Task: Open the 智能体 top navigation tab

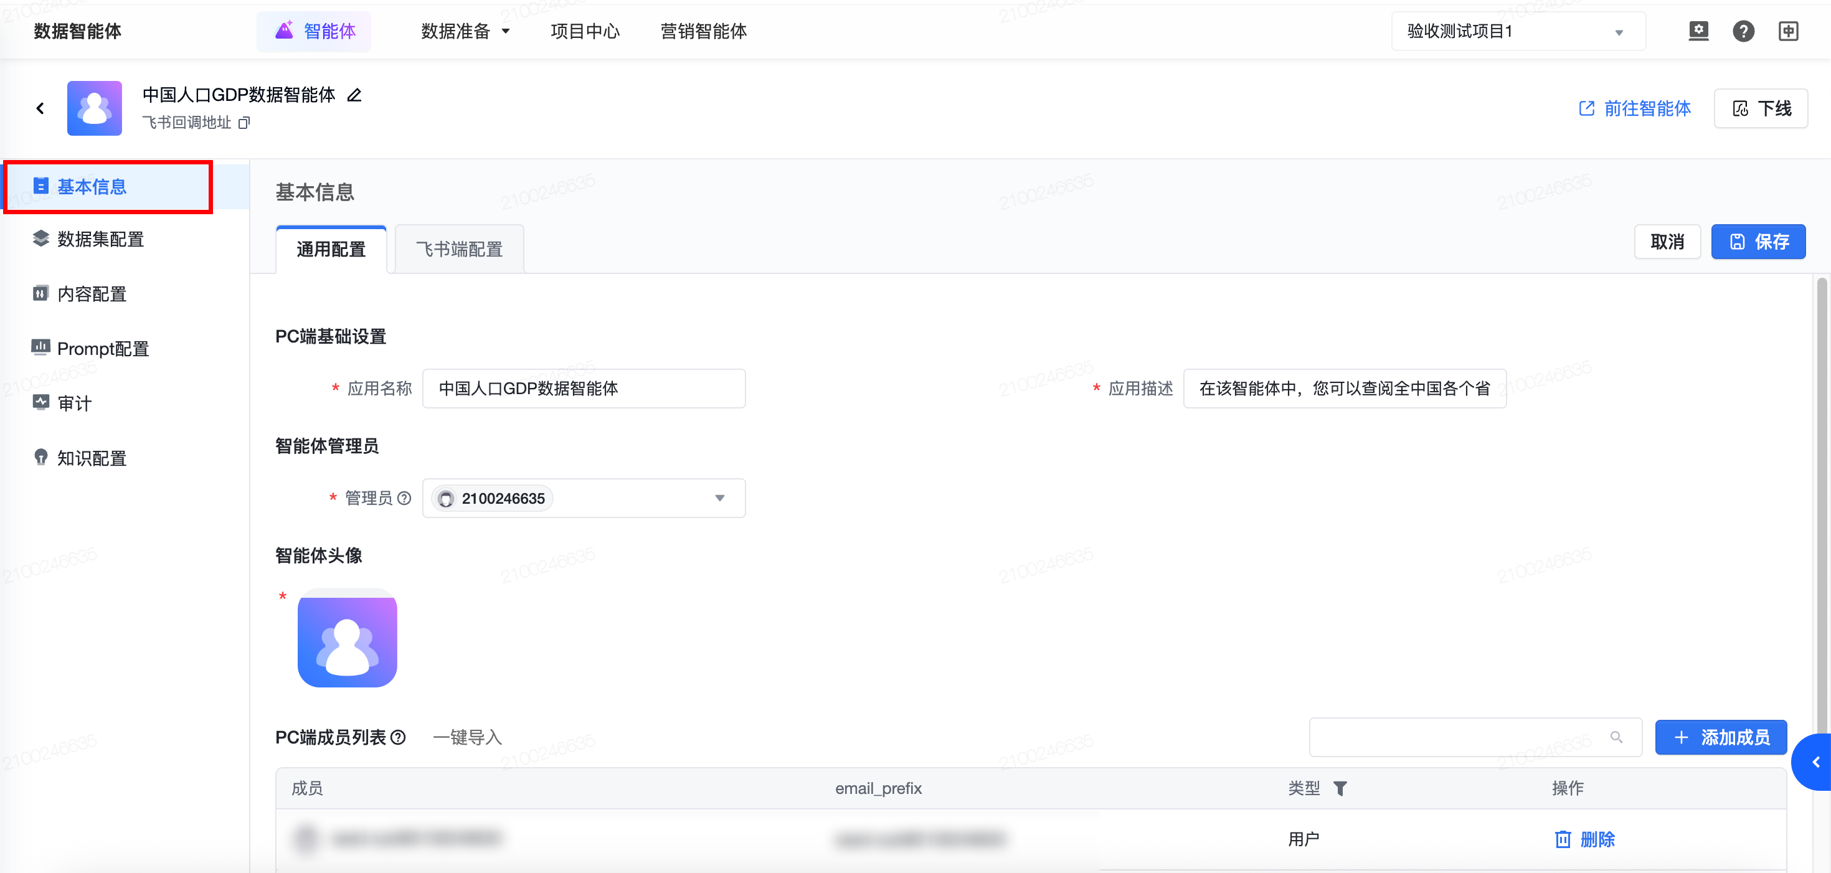Action: (314, 31)
